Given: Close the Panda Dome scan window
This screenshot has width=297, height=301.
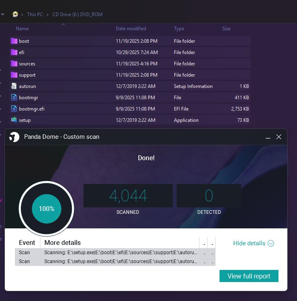Looking at the screenshot, I should [x=279, y=137].
